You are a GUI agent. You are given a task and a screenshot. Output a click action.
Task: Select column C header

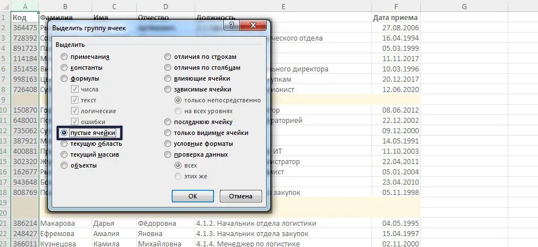[114, 6]
